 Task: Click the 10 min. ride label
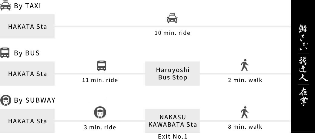point(173,33)
